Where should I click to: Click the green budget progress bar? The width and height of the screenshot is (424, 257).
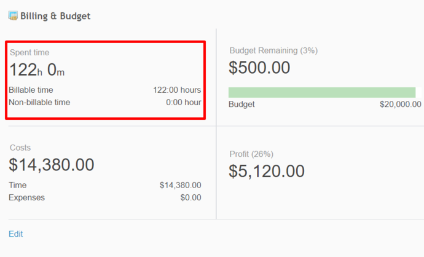click(321, 92)
